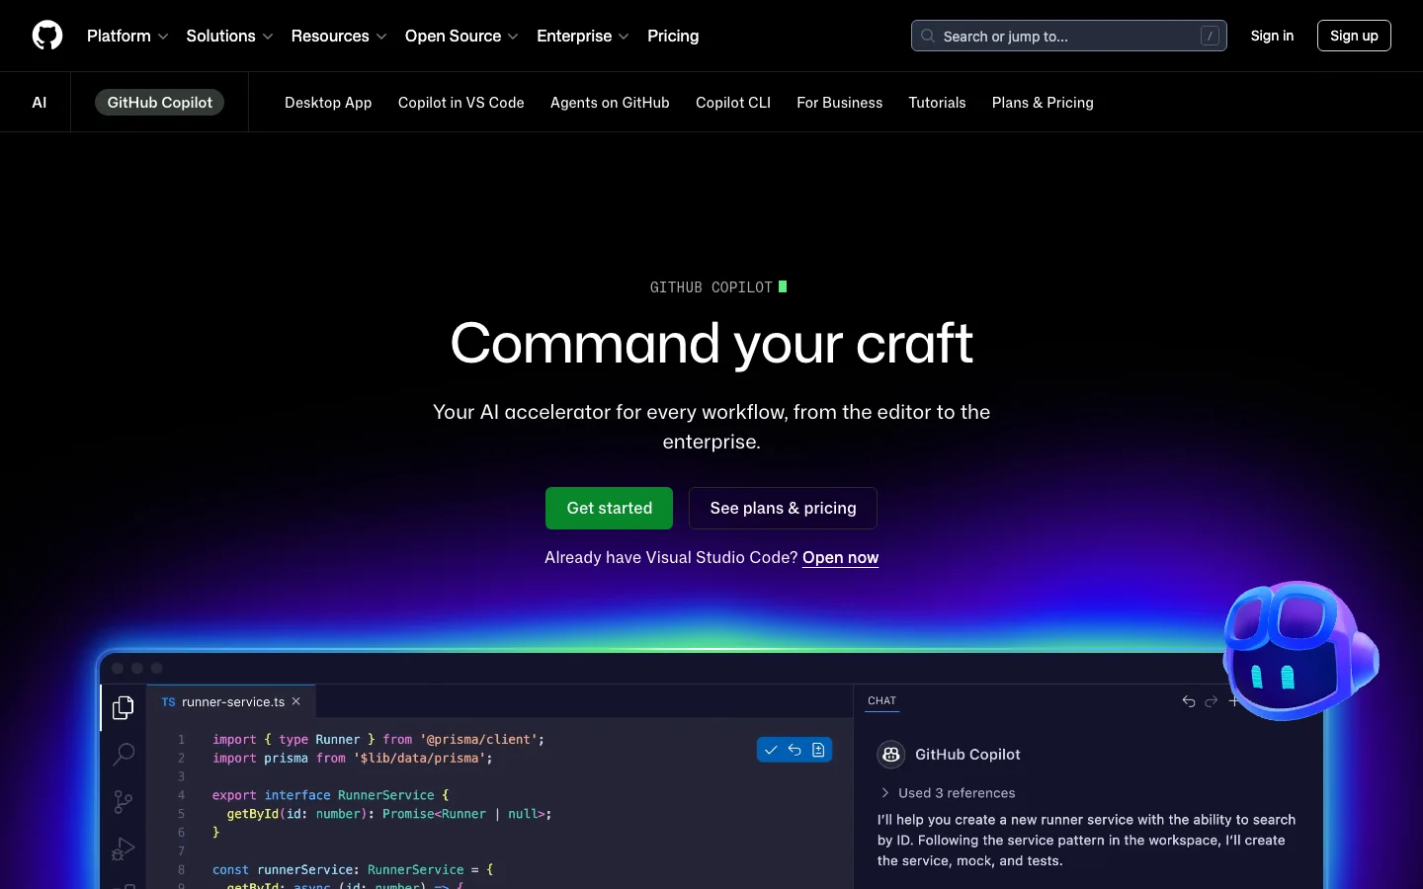Viewport: 1423px width, 889px height.
Task: Redo chat request arrow icon
Action: pyautogui.click(x=1212, y=701)
